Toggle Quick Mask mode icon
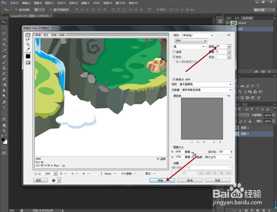 pos(4,147)
